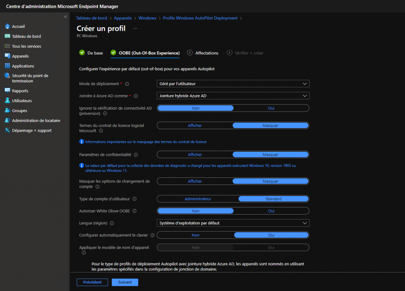Set Autoriser White Glove OOBE to Non
This screenshot has height=291, width=405.
click(195, 211)
